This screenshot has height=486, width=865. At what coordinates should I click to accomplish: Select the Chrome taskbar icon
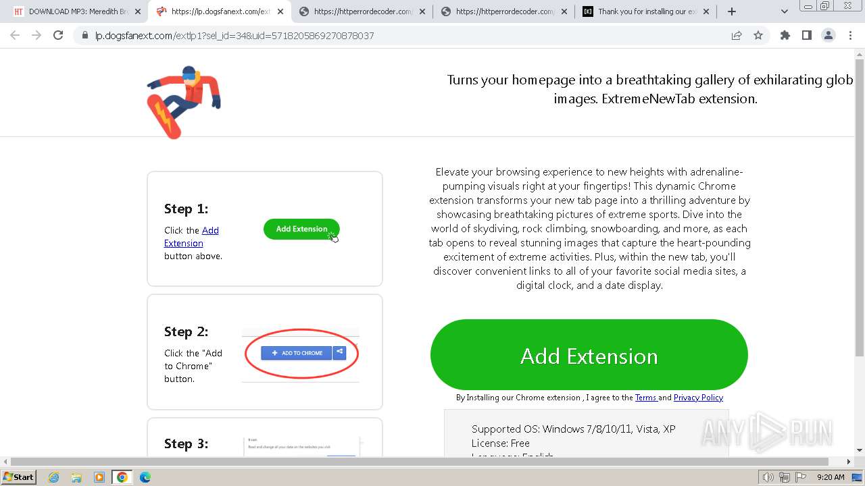tap(122, 477)
